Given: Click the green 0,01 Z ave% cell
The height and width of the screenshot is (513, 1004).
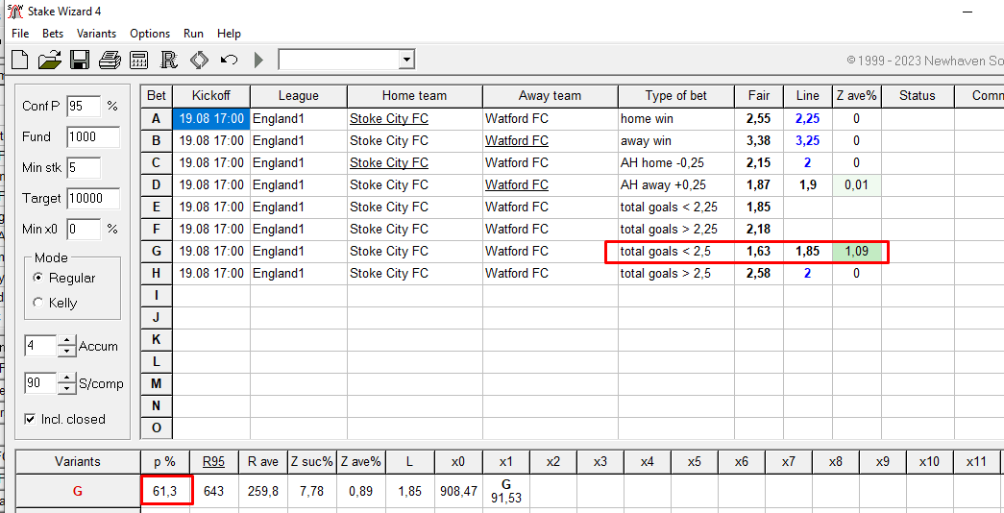Looking at the screenshot, I should click(857, 185).
